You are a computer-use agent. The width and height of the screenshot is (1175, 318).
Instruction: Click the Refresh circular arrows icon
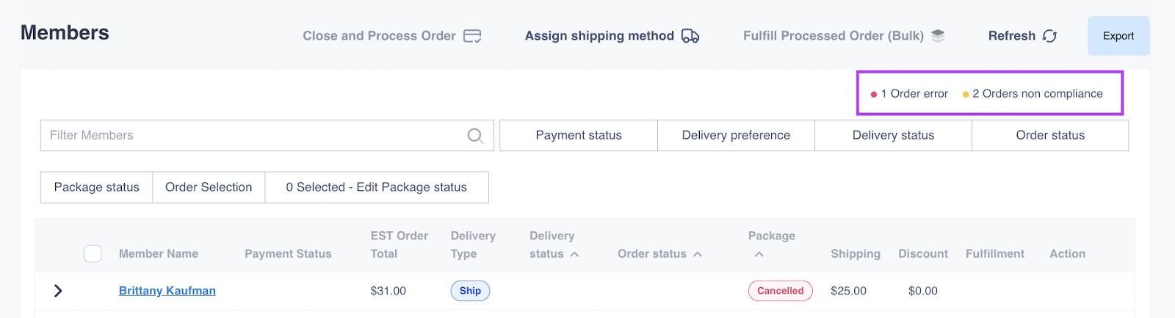tap(1049, 36)
